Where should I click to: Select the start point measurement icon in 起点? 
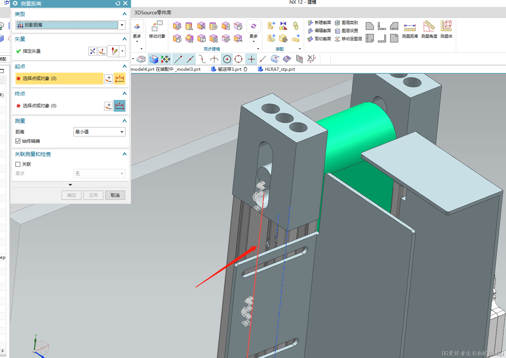coord(120,79)
